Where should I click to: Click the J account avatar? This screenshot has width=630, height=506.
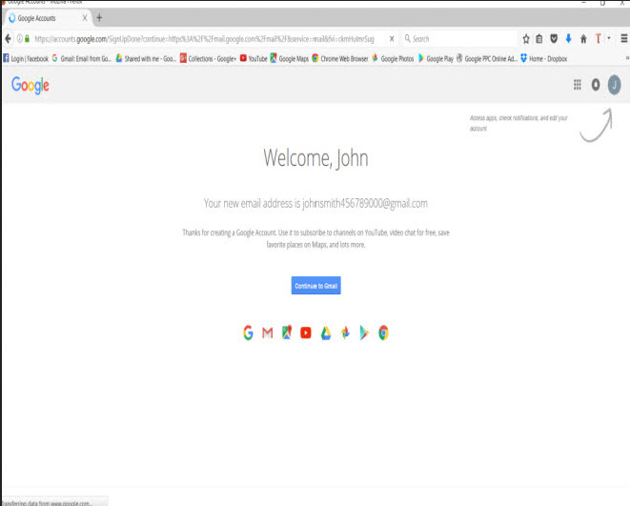(615, 85)
